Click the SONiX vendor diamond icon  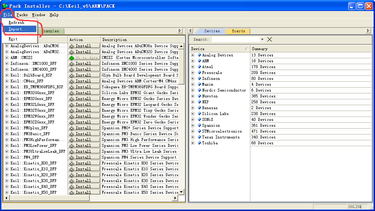[x=199, y=119]
